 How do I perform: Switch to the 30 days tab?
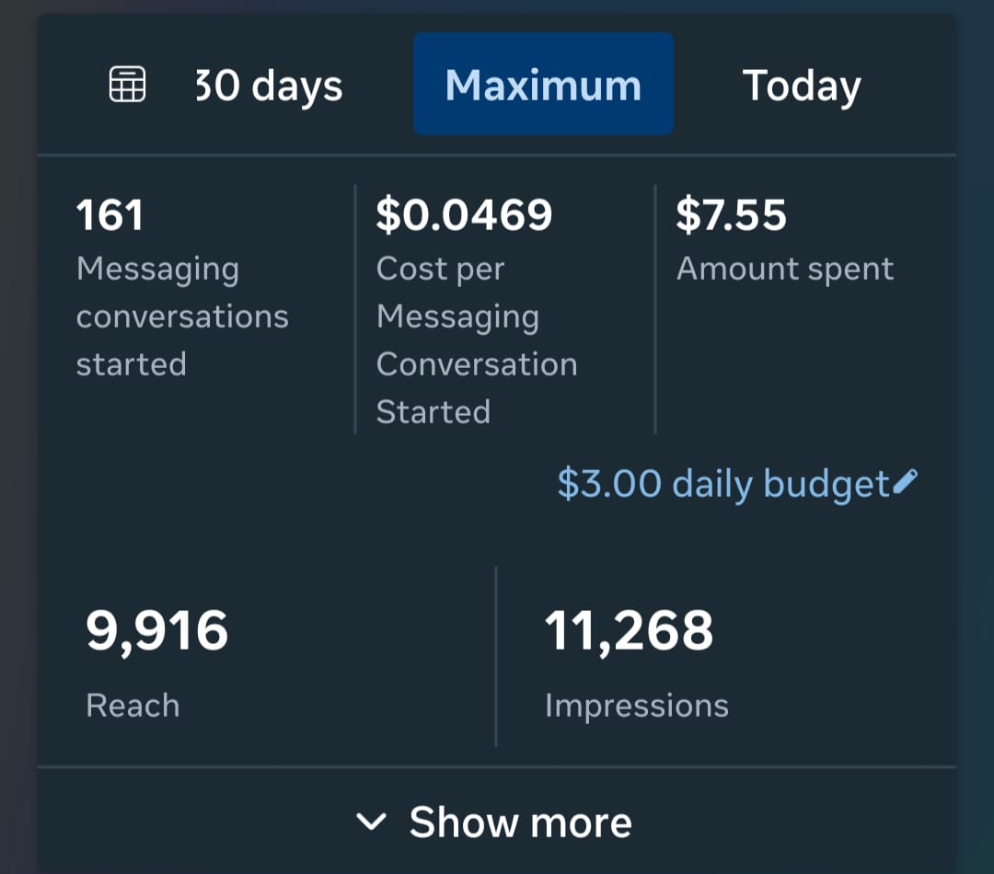[269, 86]
